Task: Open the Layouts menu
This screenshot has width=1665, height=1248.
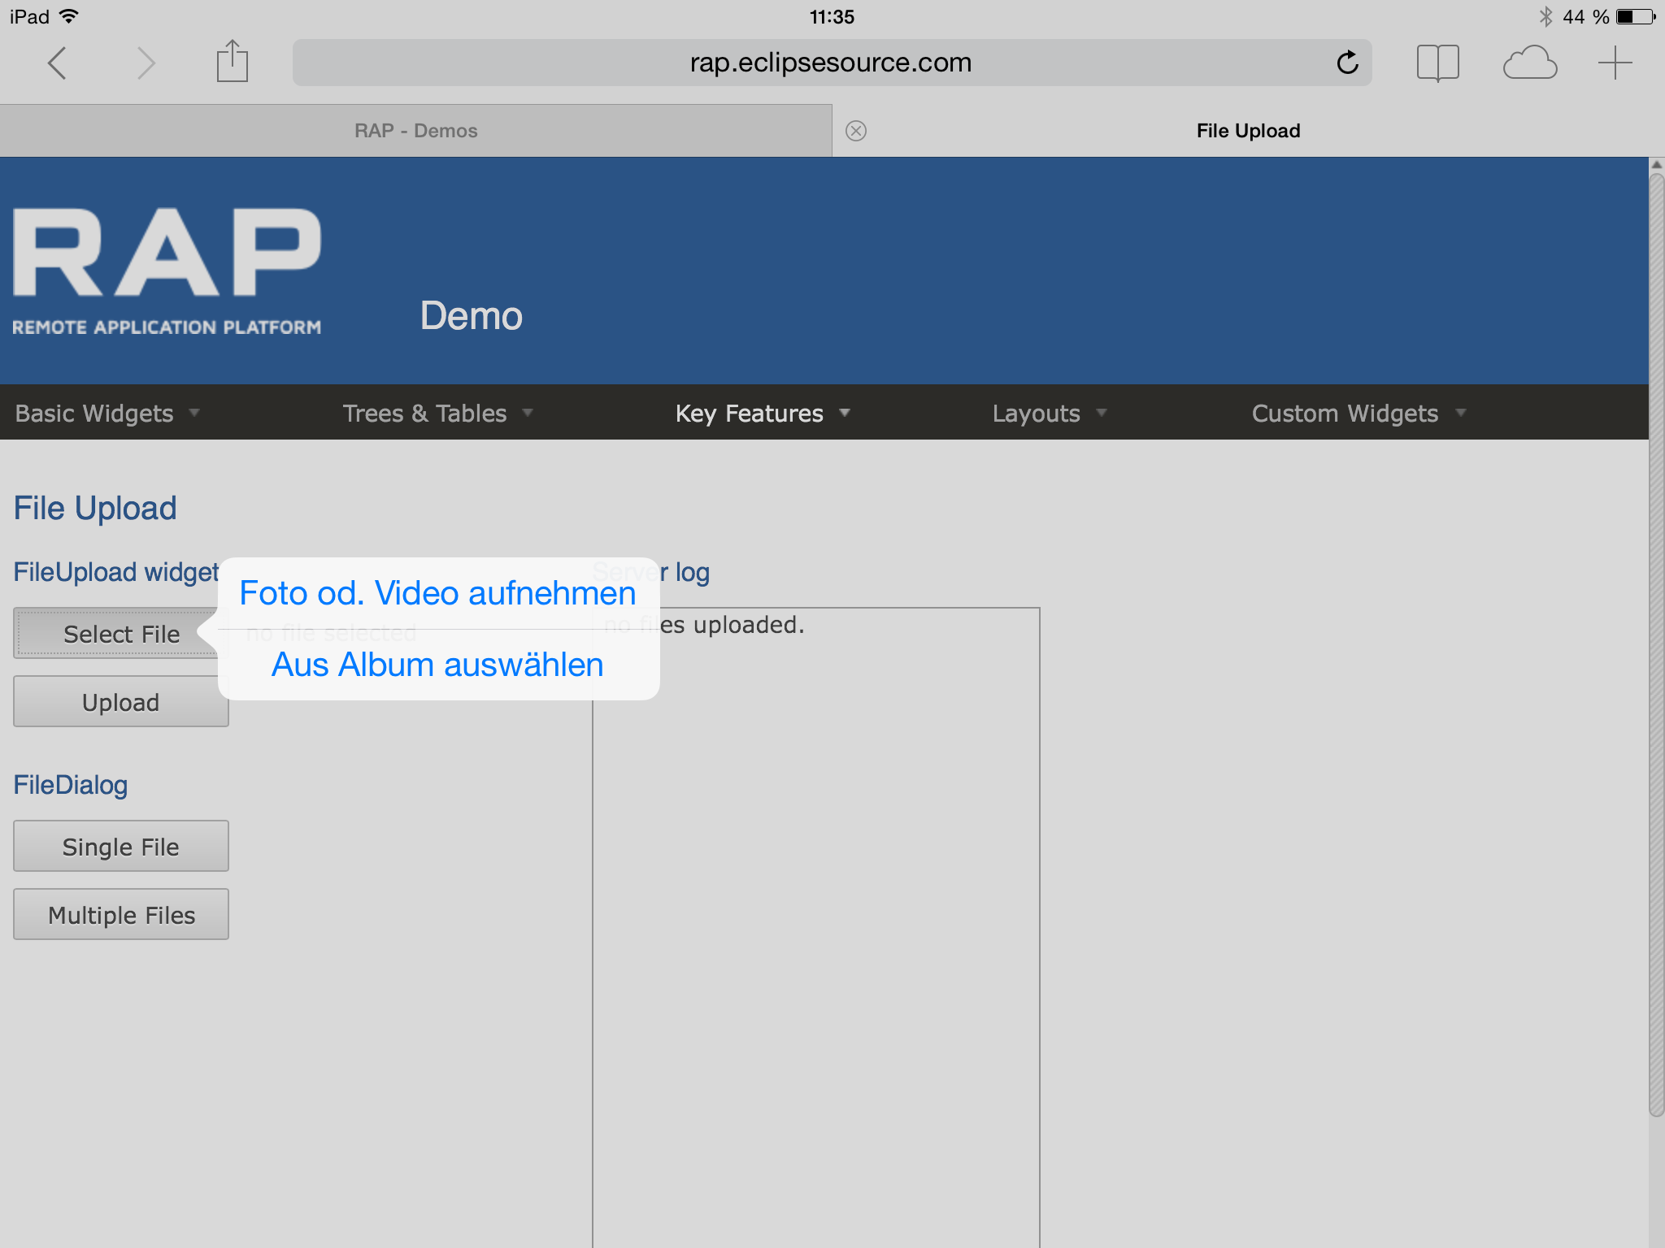Action: [1050, 413]
